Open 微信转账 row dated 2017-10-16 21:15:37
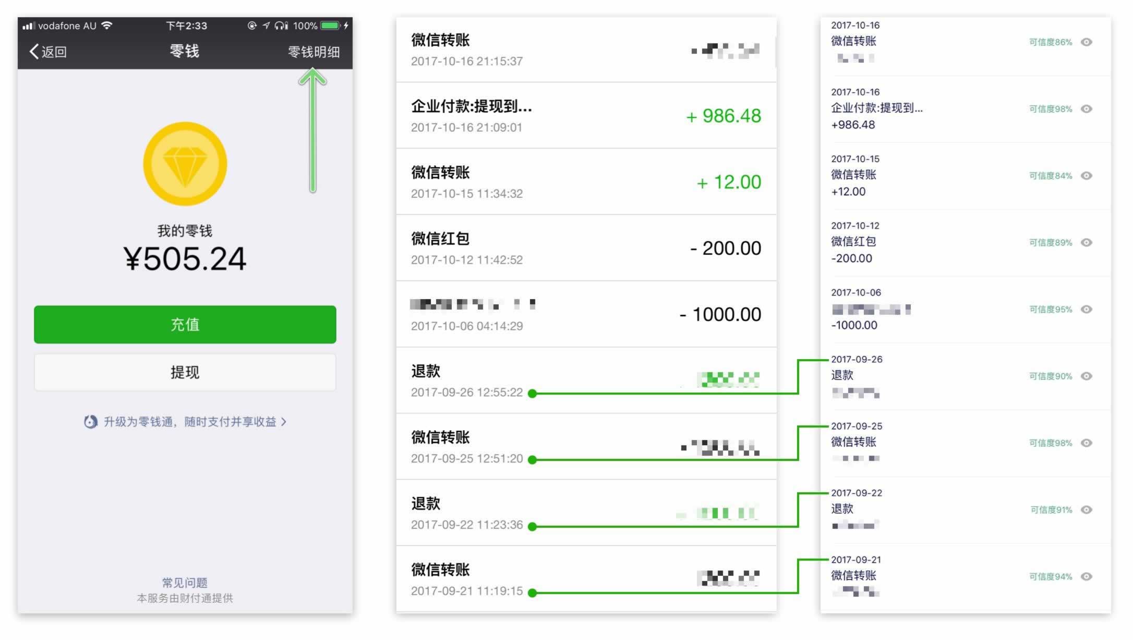Viewport: 1133px width, 640px height. (586, 50)
